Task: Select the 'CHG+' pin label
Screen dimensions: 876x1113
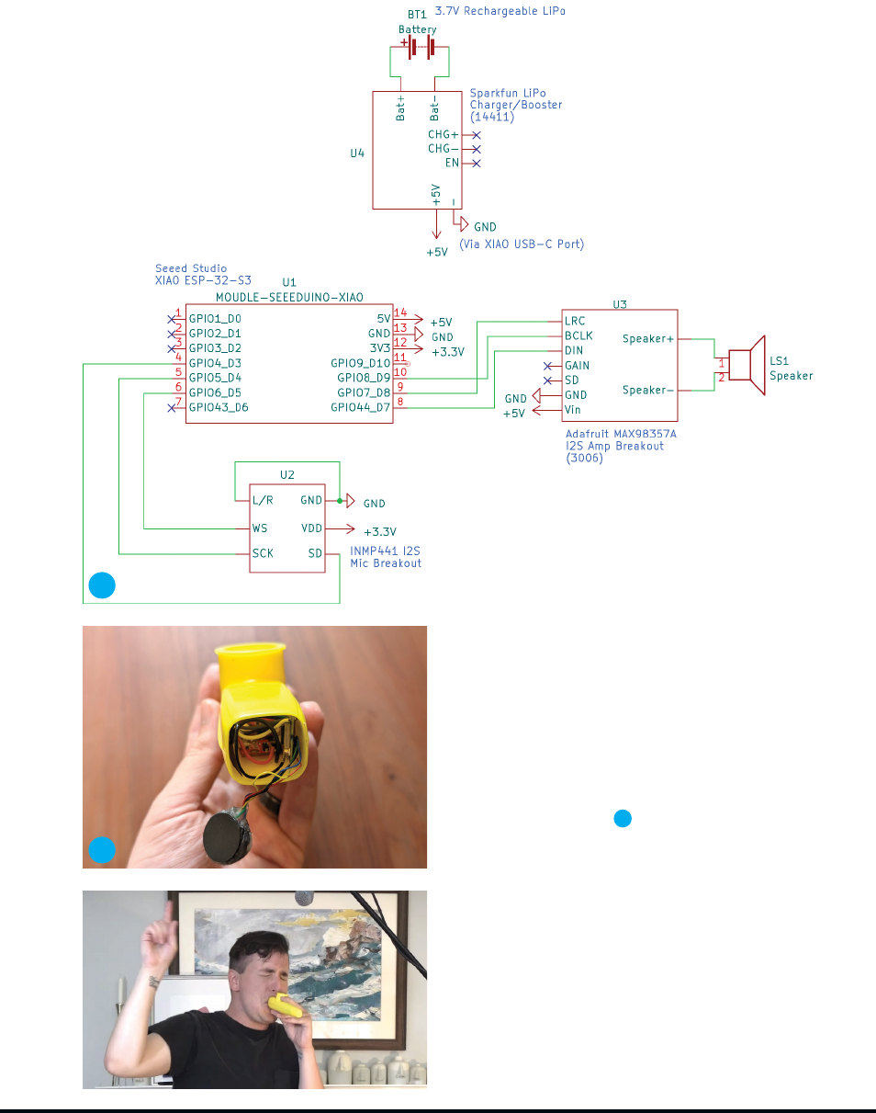Action: (x=444, y=134)
